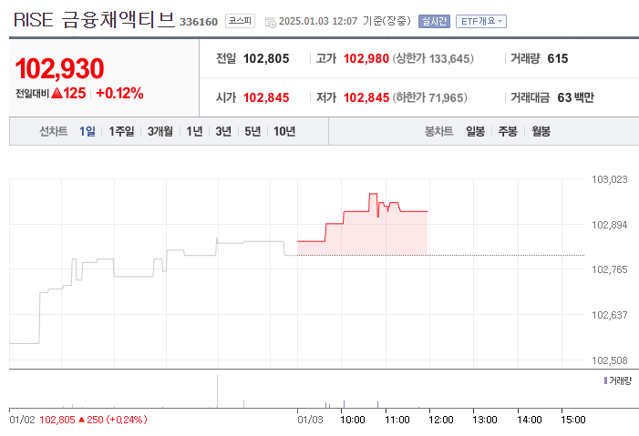Open the 월봉 monthly candle chart
The width and height of the screenshot is (639, 436).
[x=541, y=131]
